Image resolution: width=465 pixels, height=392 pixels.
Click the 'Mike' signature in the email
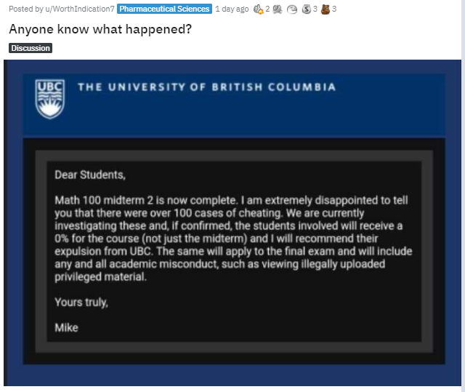tap(66, 327)
